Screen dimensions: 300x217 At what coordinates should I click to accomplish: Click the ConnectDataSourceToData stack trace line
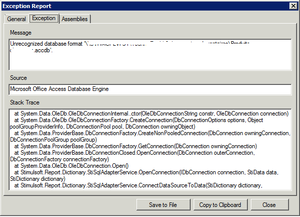138,185
